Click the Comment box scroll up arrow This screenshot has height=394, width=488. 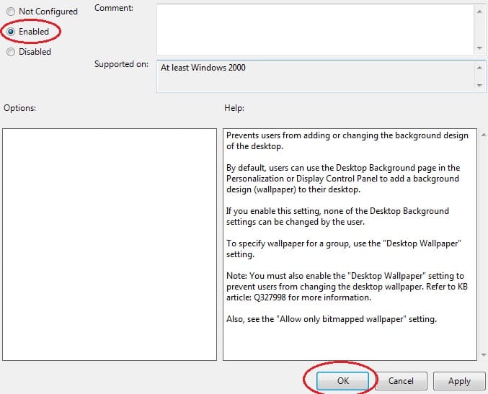point(479,12)
